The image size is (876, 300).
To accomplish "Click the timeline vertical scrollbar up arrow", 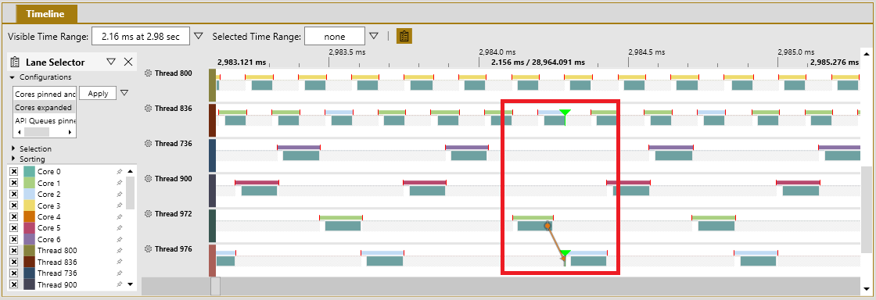I will (x=867, y=54).
